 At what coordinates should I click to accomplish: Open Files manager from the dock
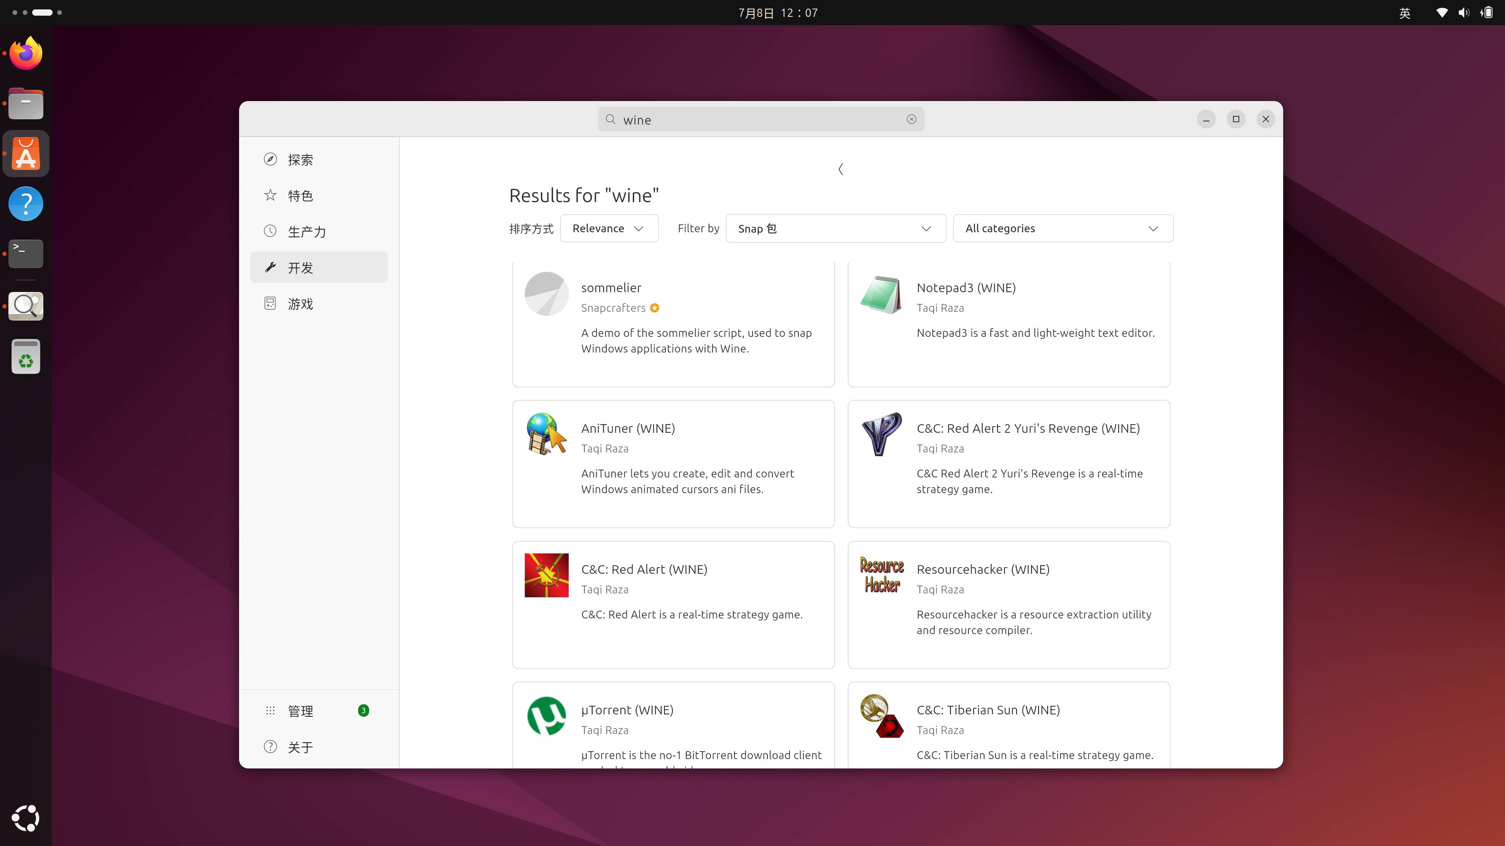point(26,103)
